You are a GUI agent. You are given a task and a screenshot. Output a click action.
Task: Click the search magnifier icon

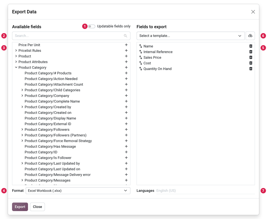tap(125, 36)
